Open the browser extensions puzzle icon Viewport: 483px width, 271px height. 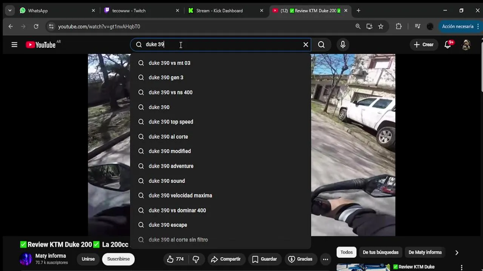tap(398, 26)
